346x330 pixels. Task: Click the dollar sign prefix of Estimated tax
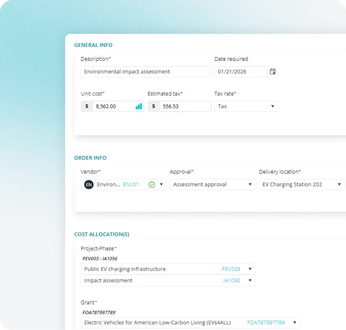(x=154, y=106)
